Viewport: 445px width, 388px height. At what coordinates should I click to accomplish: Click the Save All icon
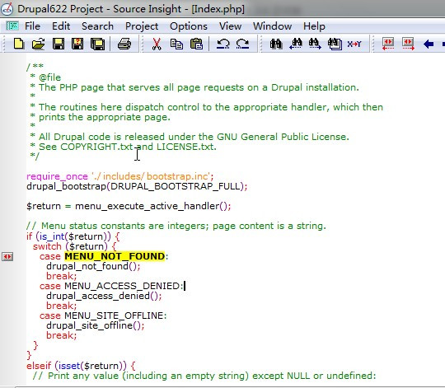click(x=97, y=44)
